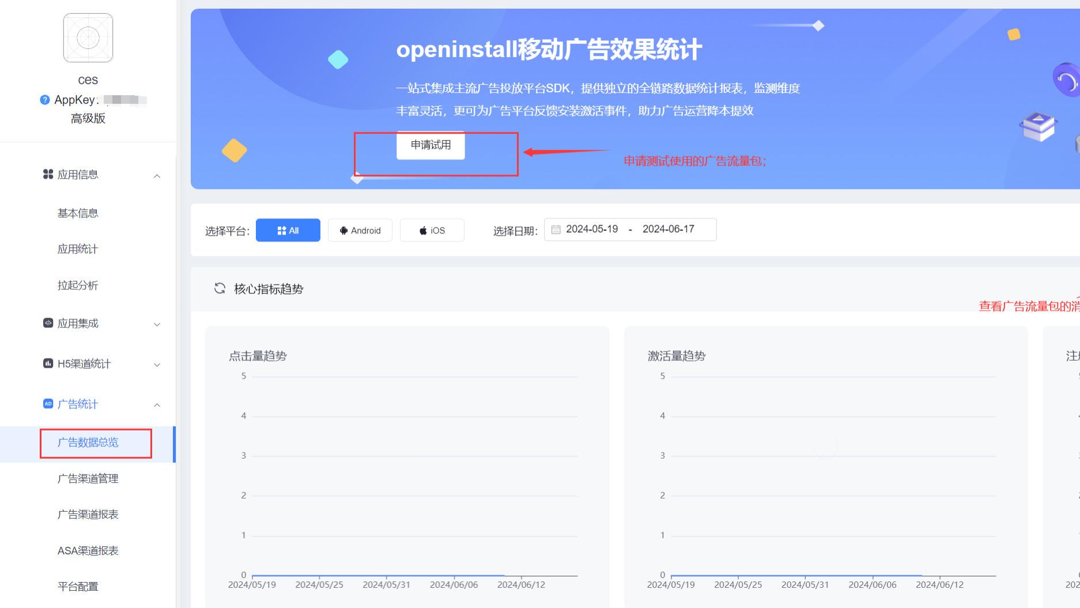This screenshot has height=608, width=1080.
Task: Filter by Android platform
Action: (x=360, y=230)
